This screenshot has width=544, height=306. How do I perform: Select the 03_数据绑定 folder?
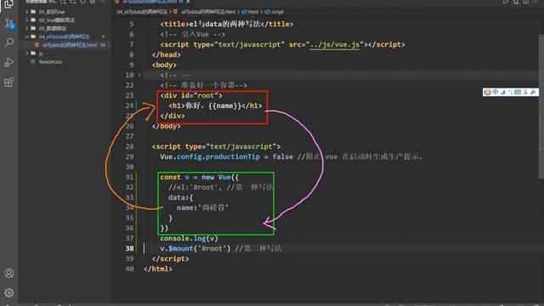53,28
